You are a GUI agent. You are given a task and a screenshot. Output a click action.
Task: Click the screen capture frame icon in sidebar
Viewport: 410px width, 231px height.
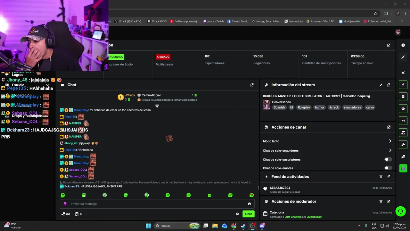[403, 73]
